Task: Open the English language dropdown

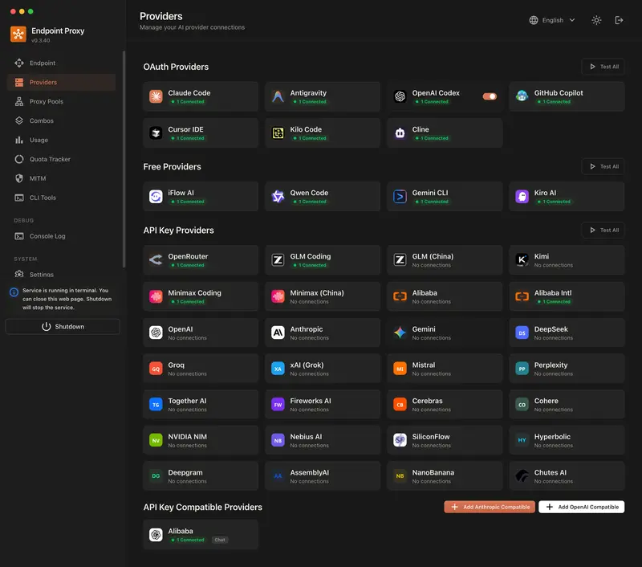Action: tap(552, 20)
